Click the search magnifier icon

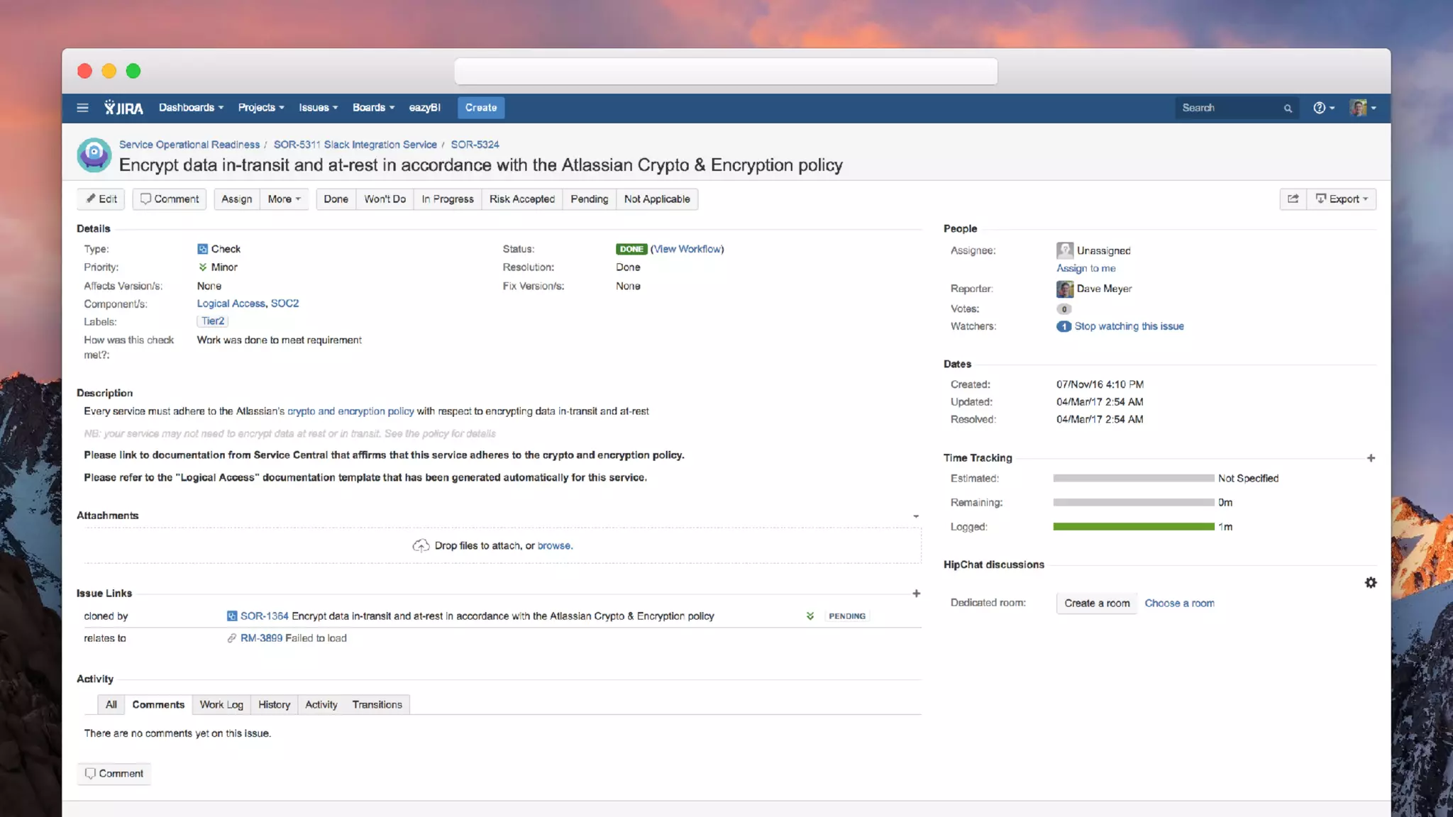coord(1288,109)
